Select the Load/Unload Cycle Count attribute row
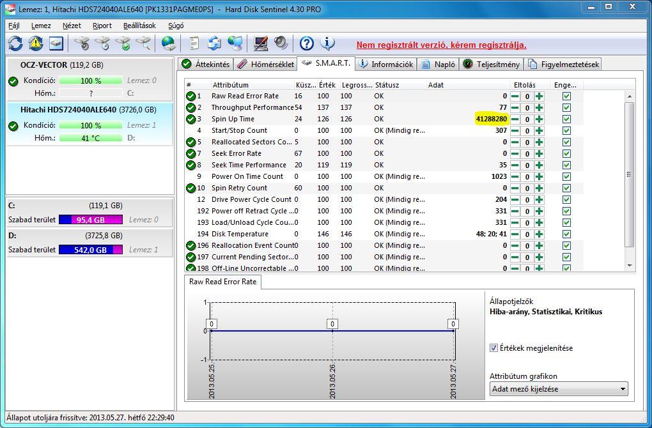 point(384,222)
